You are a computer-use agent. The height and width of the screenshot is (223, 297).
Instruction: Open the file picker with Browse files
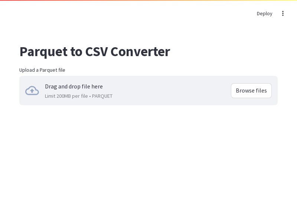[x=251, y=91]
